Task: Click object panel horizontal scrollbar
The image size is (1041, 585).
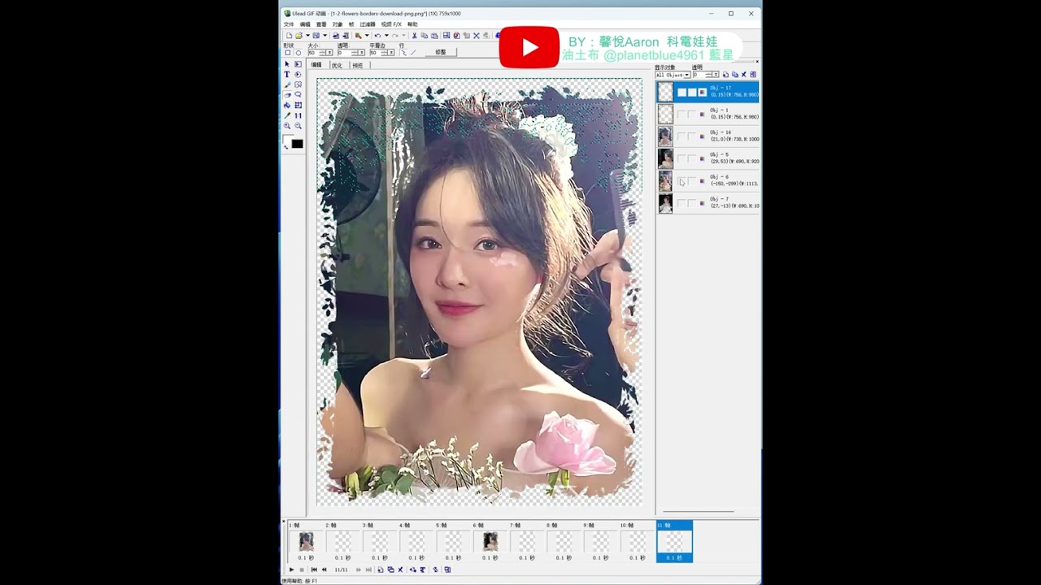Action: click(x=698, y=512)
